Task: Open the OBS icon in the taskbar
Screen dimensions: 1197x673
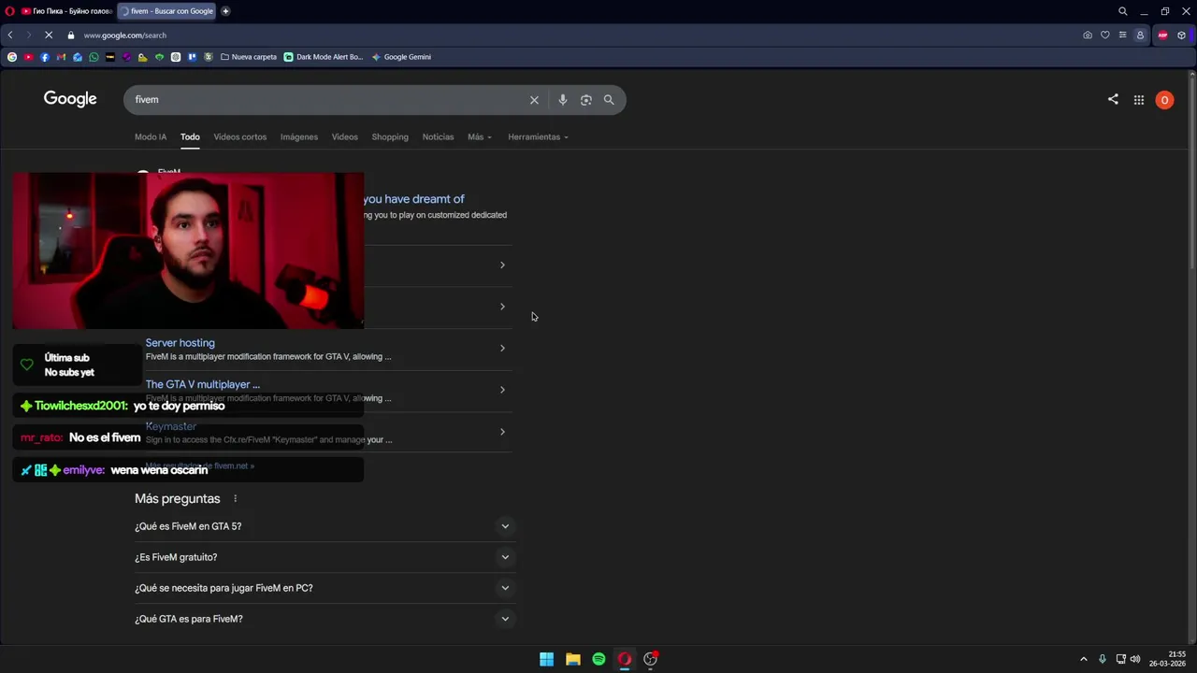Action: click(x=651, y=659)
